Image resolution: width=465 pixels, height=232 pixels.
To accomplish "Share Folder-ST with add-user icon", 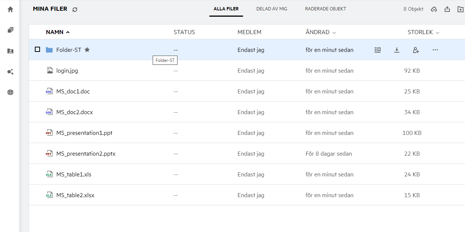I will pyautogui.click(x=416, y=50).
